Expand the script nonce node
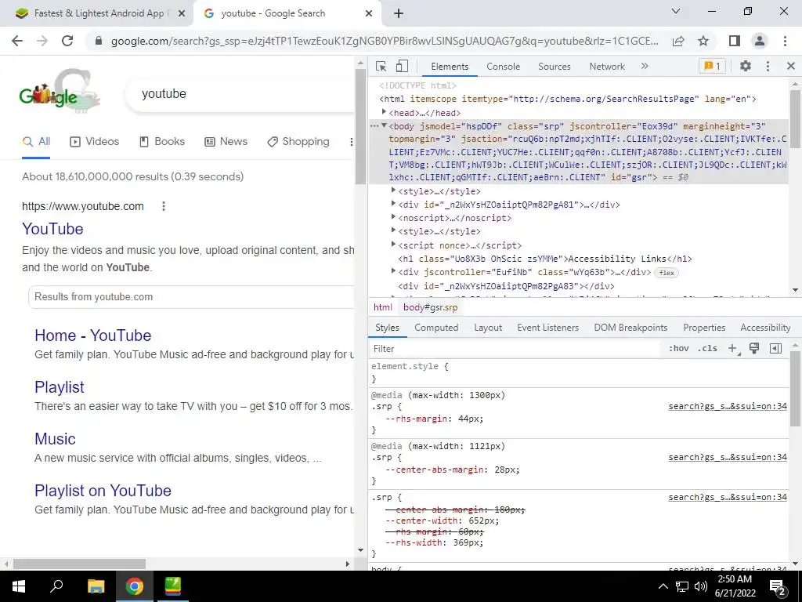802x602 pixels. (x=393, y=245)
